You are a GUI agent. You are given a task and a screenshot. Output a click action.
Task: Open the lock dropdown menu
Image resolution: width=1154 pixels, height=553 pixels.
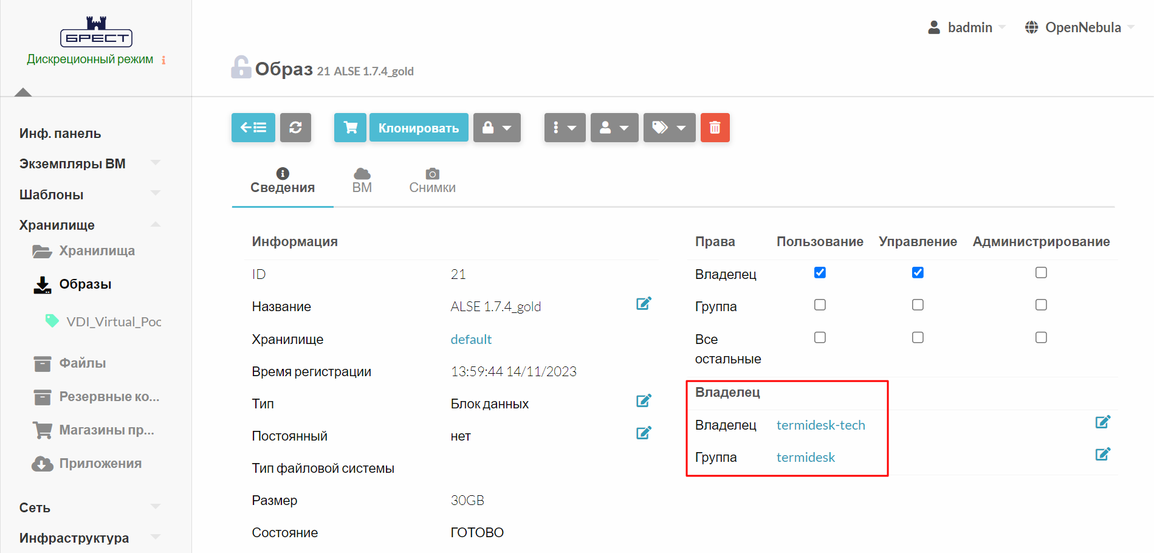pyautogui.click(x=496, y=128)
